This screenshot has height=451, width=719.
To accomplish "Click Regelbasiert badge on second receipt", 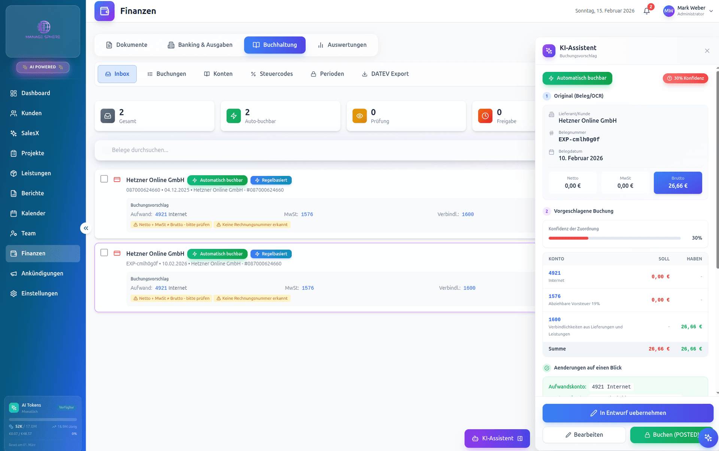I will (271, 254).
